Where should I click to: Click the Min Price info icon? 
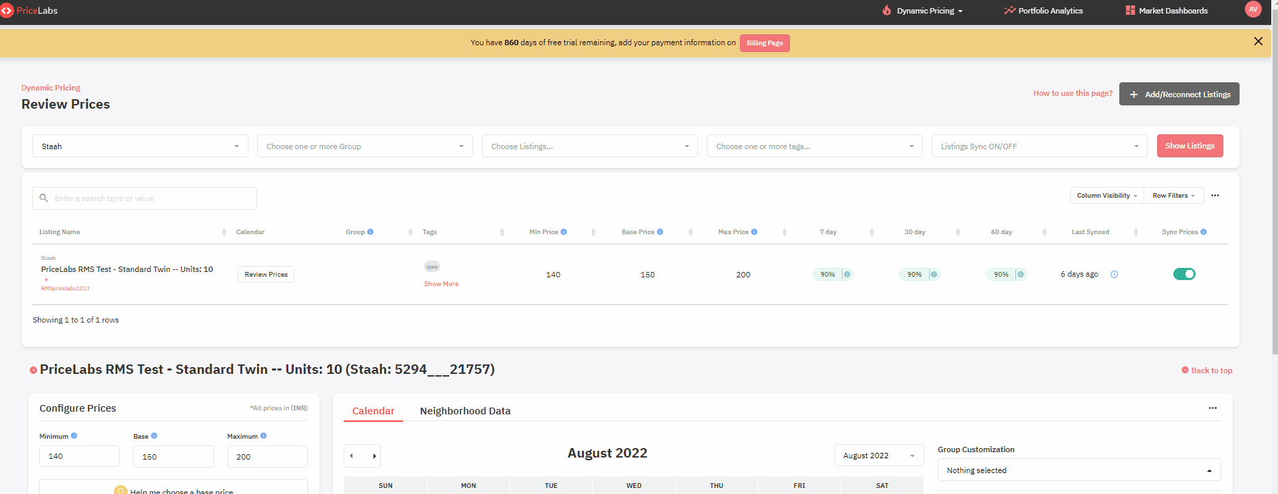(x=564, y=232)
